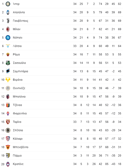
Task: Click the Benevento crest icon
Action: click(8, 147)
